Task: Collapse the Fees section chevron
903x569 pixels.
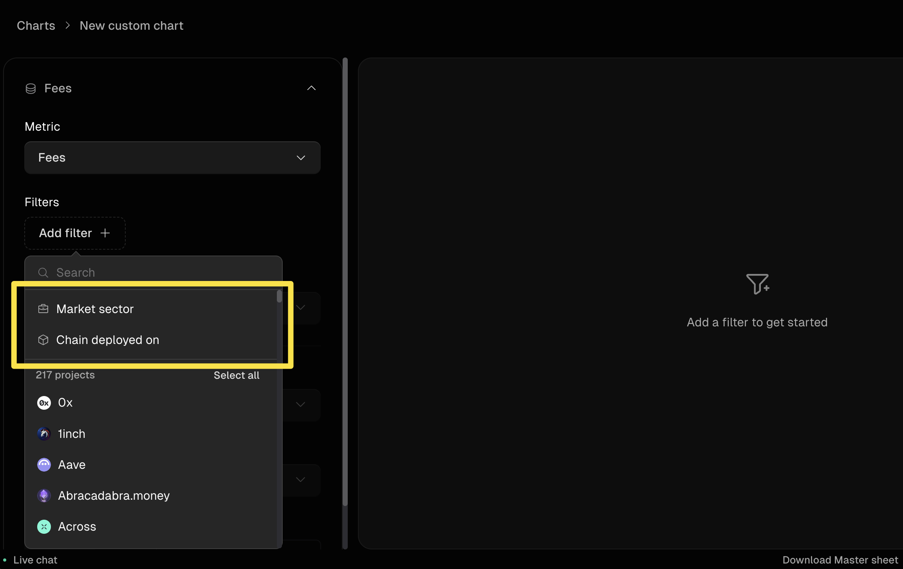Action: tap(311, 88)
